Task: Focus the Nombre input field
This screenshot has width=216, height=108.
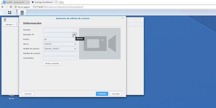Action: [60, 30]
